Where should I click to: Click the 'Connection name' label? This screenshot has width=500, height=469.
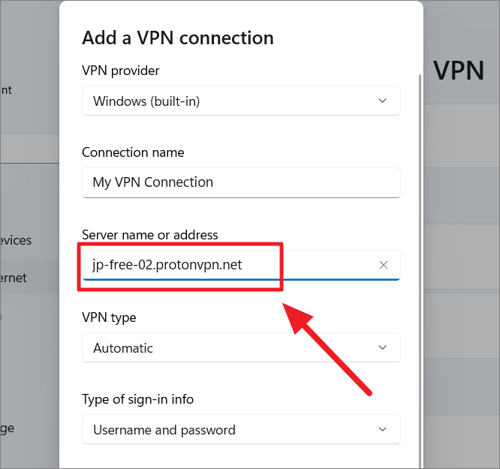pos(133,152)
